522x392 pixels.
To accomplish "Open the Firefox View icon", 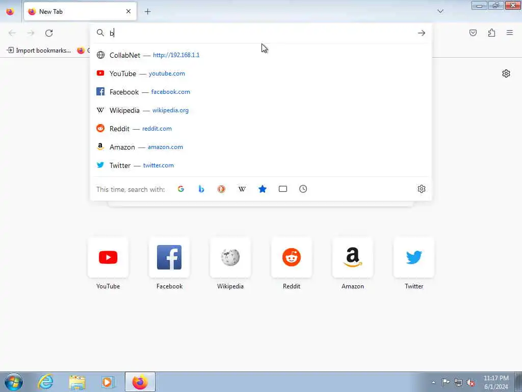I will pos(10,12).
